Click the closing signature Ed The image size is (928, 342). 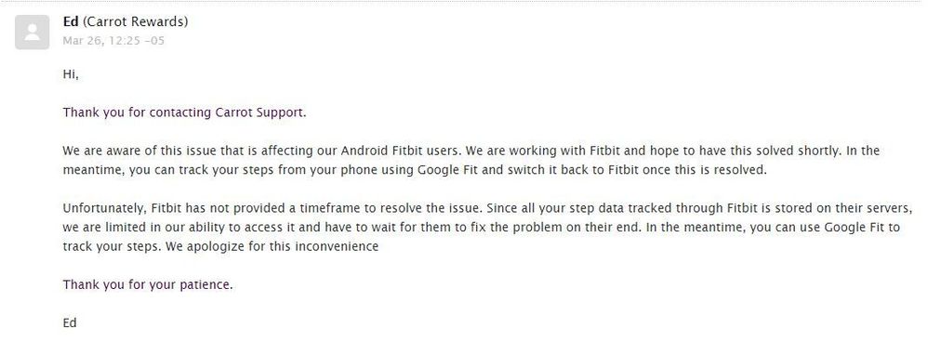(70, 323)
